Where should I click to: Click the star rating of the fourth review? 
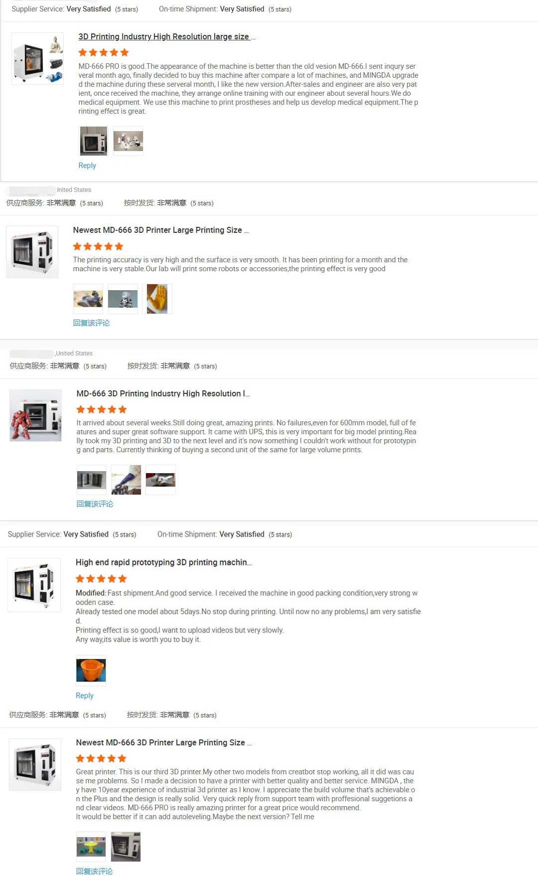(101, 579)
